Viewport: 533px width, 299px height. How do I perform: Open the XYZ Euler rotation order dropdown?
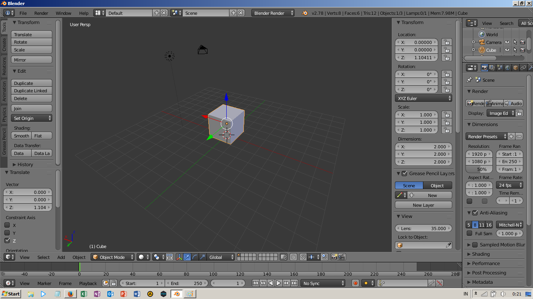423,98
